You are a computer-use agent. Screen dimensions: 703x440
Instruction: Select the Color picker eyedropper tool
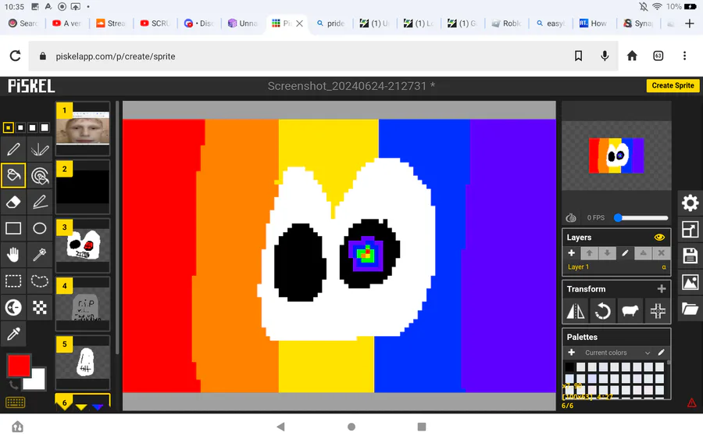coord(13,334)
